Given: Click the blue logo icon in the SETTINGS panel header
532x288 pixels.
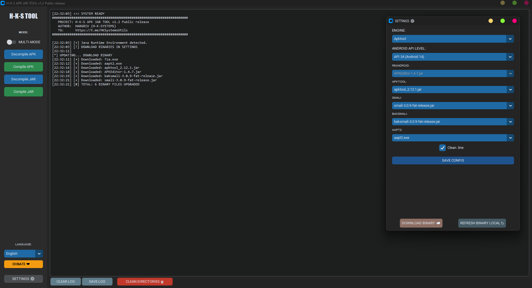Looking at the screenshot, I should 391,21.
